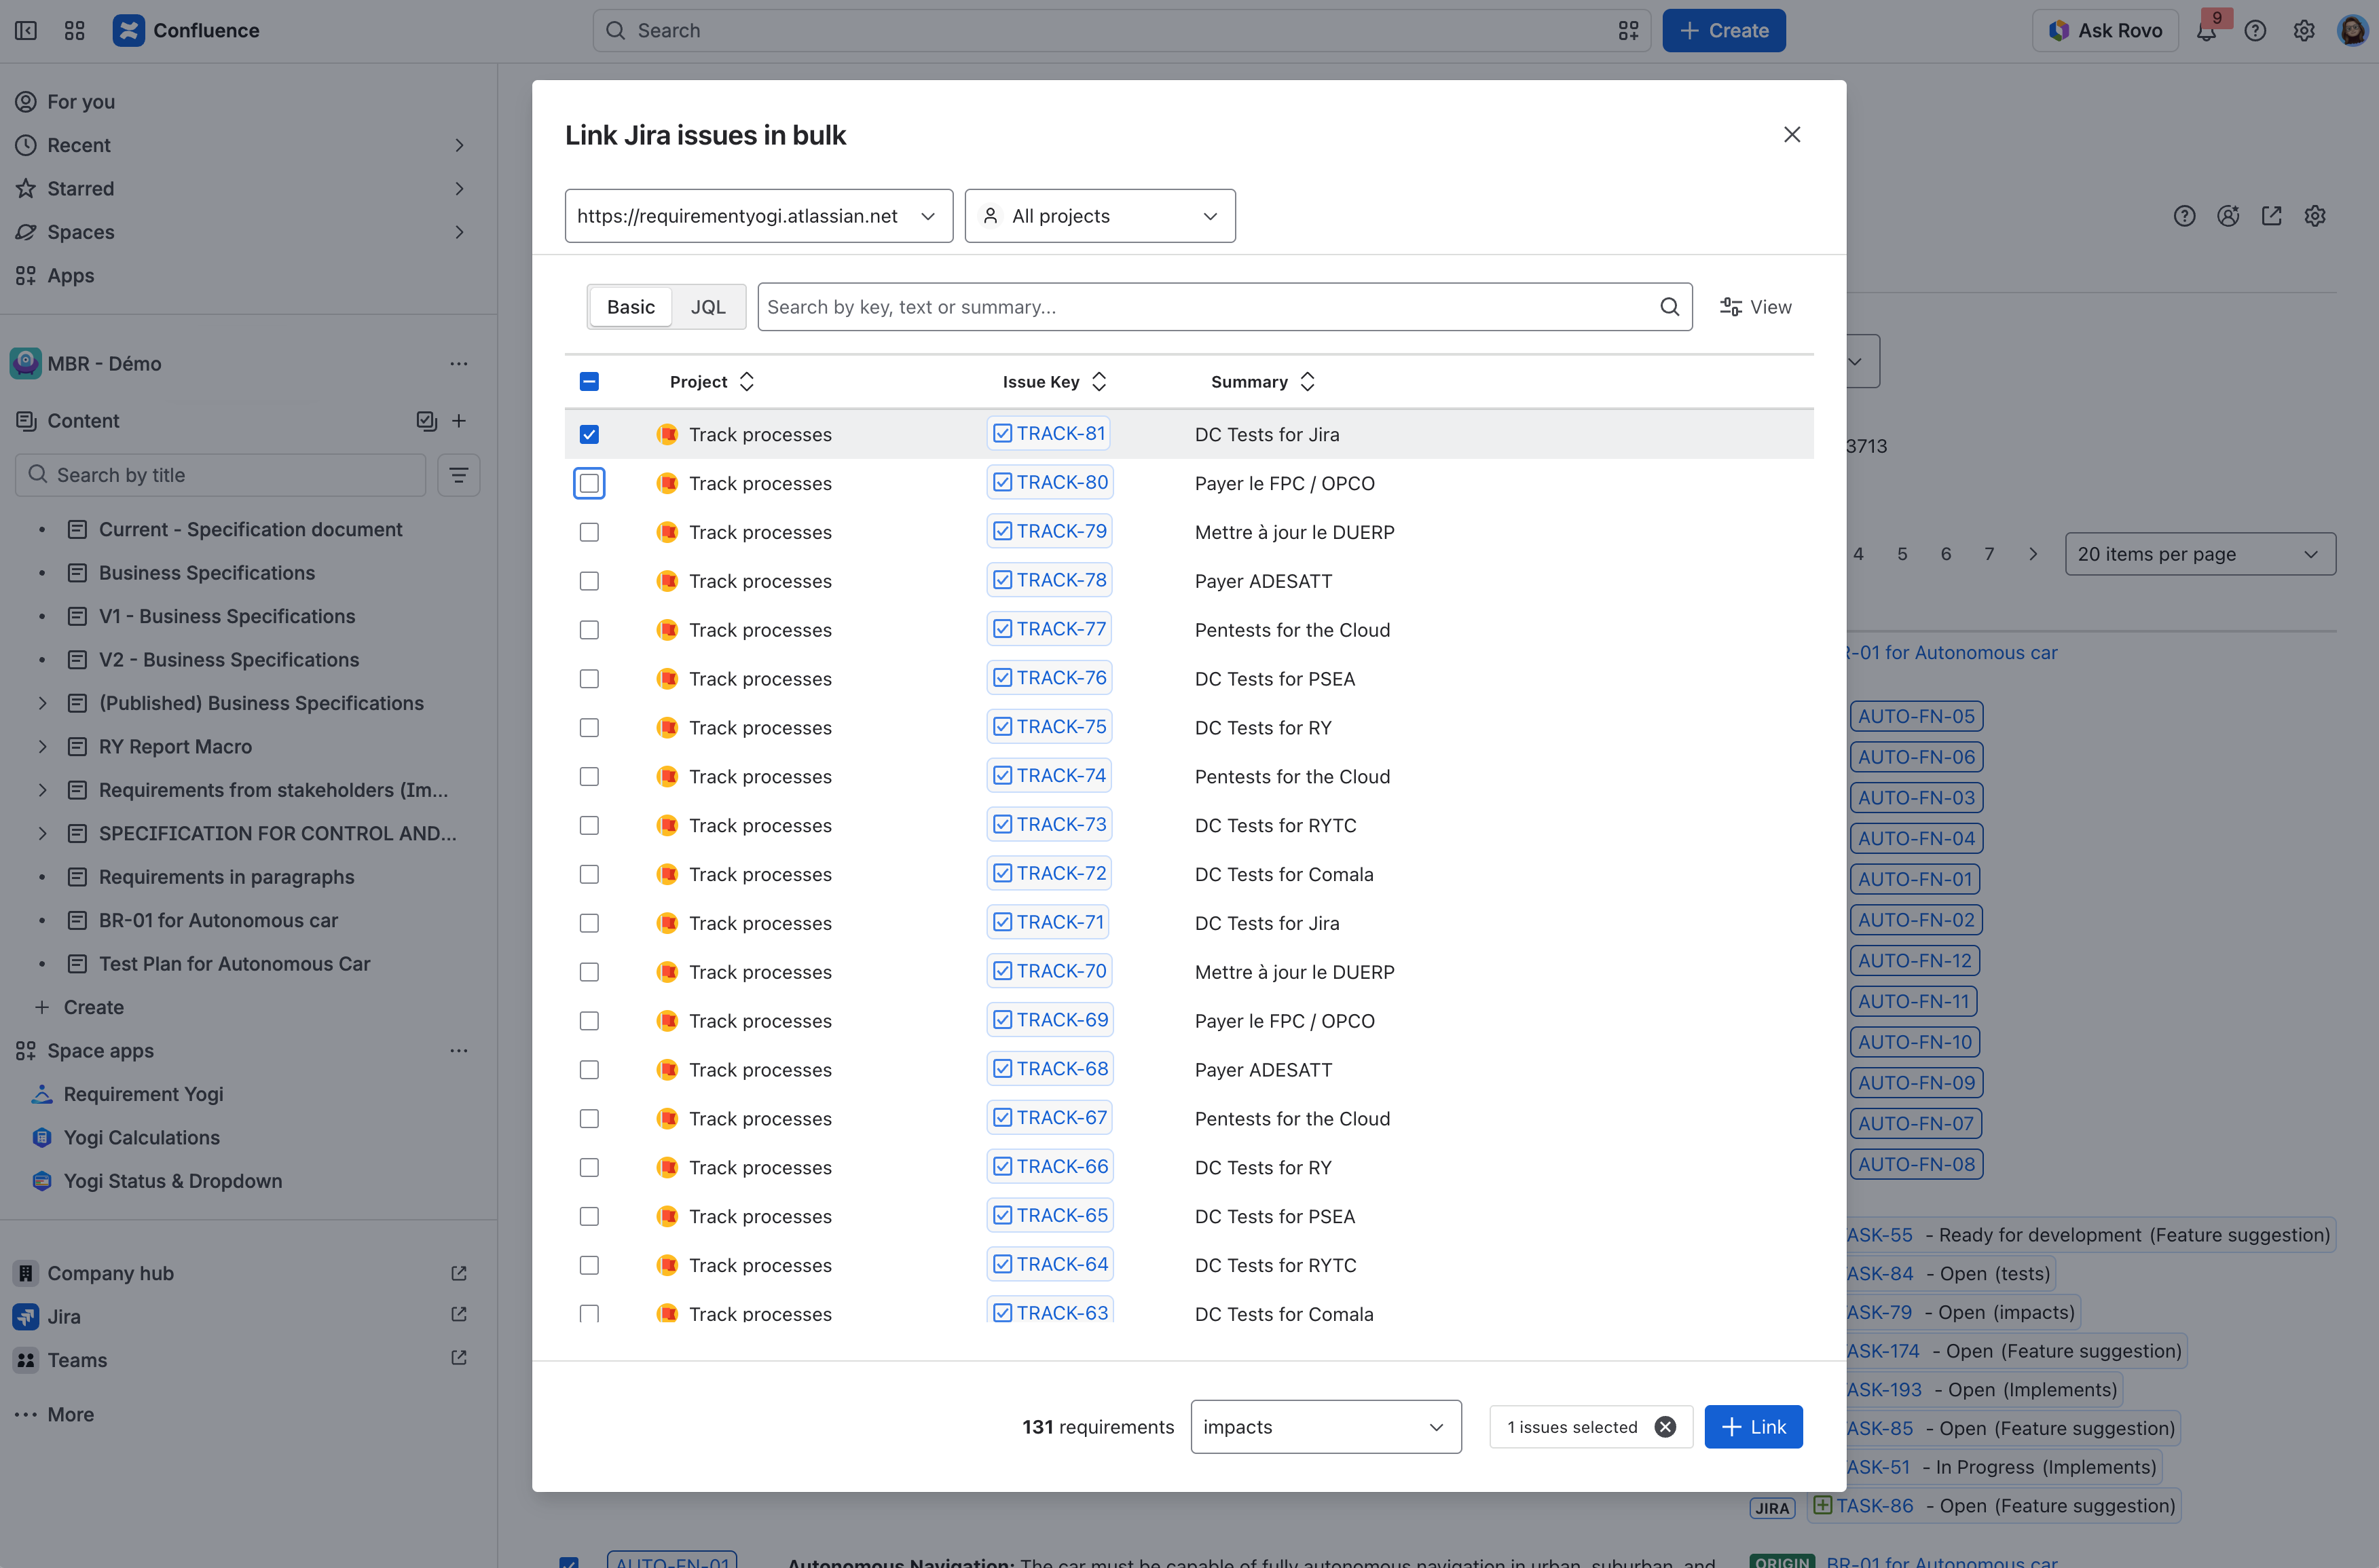This screenshot has width=2379, height=1568.
Task: Open MBR - Démo space options menu
Action: (459, 364)
